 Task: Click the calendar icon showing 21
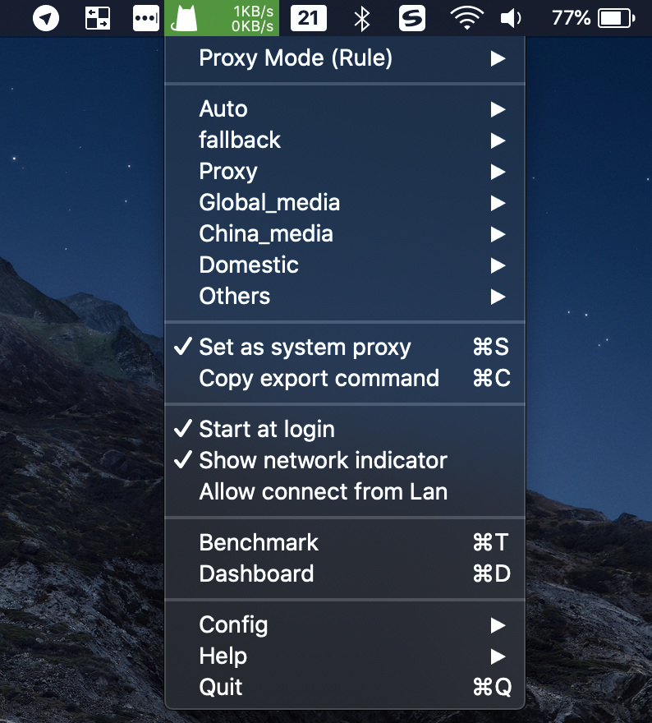(308, 18)
